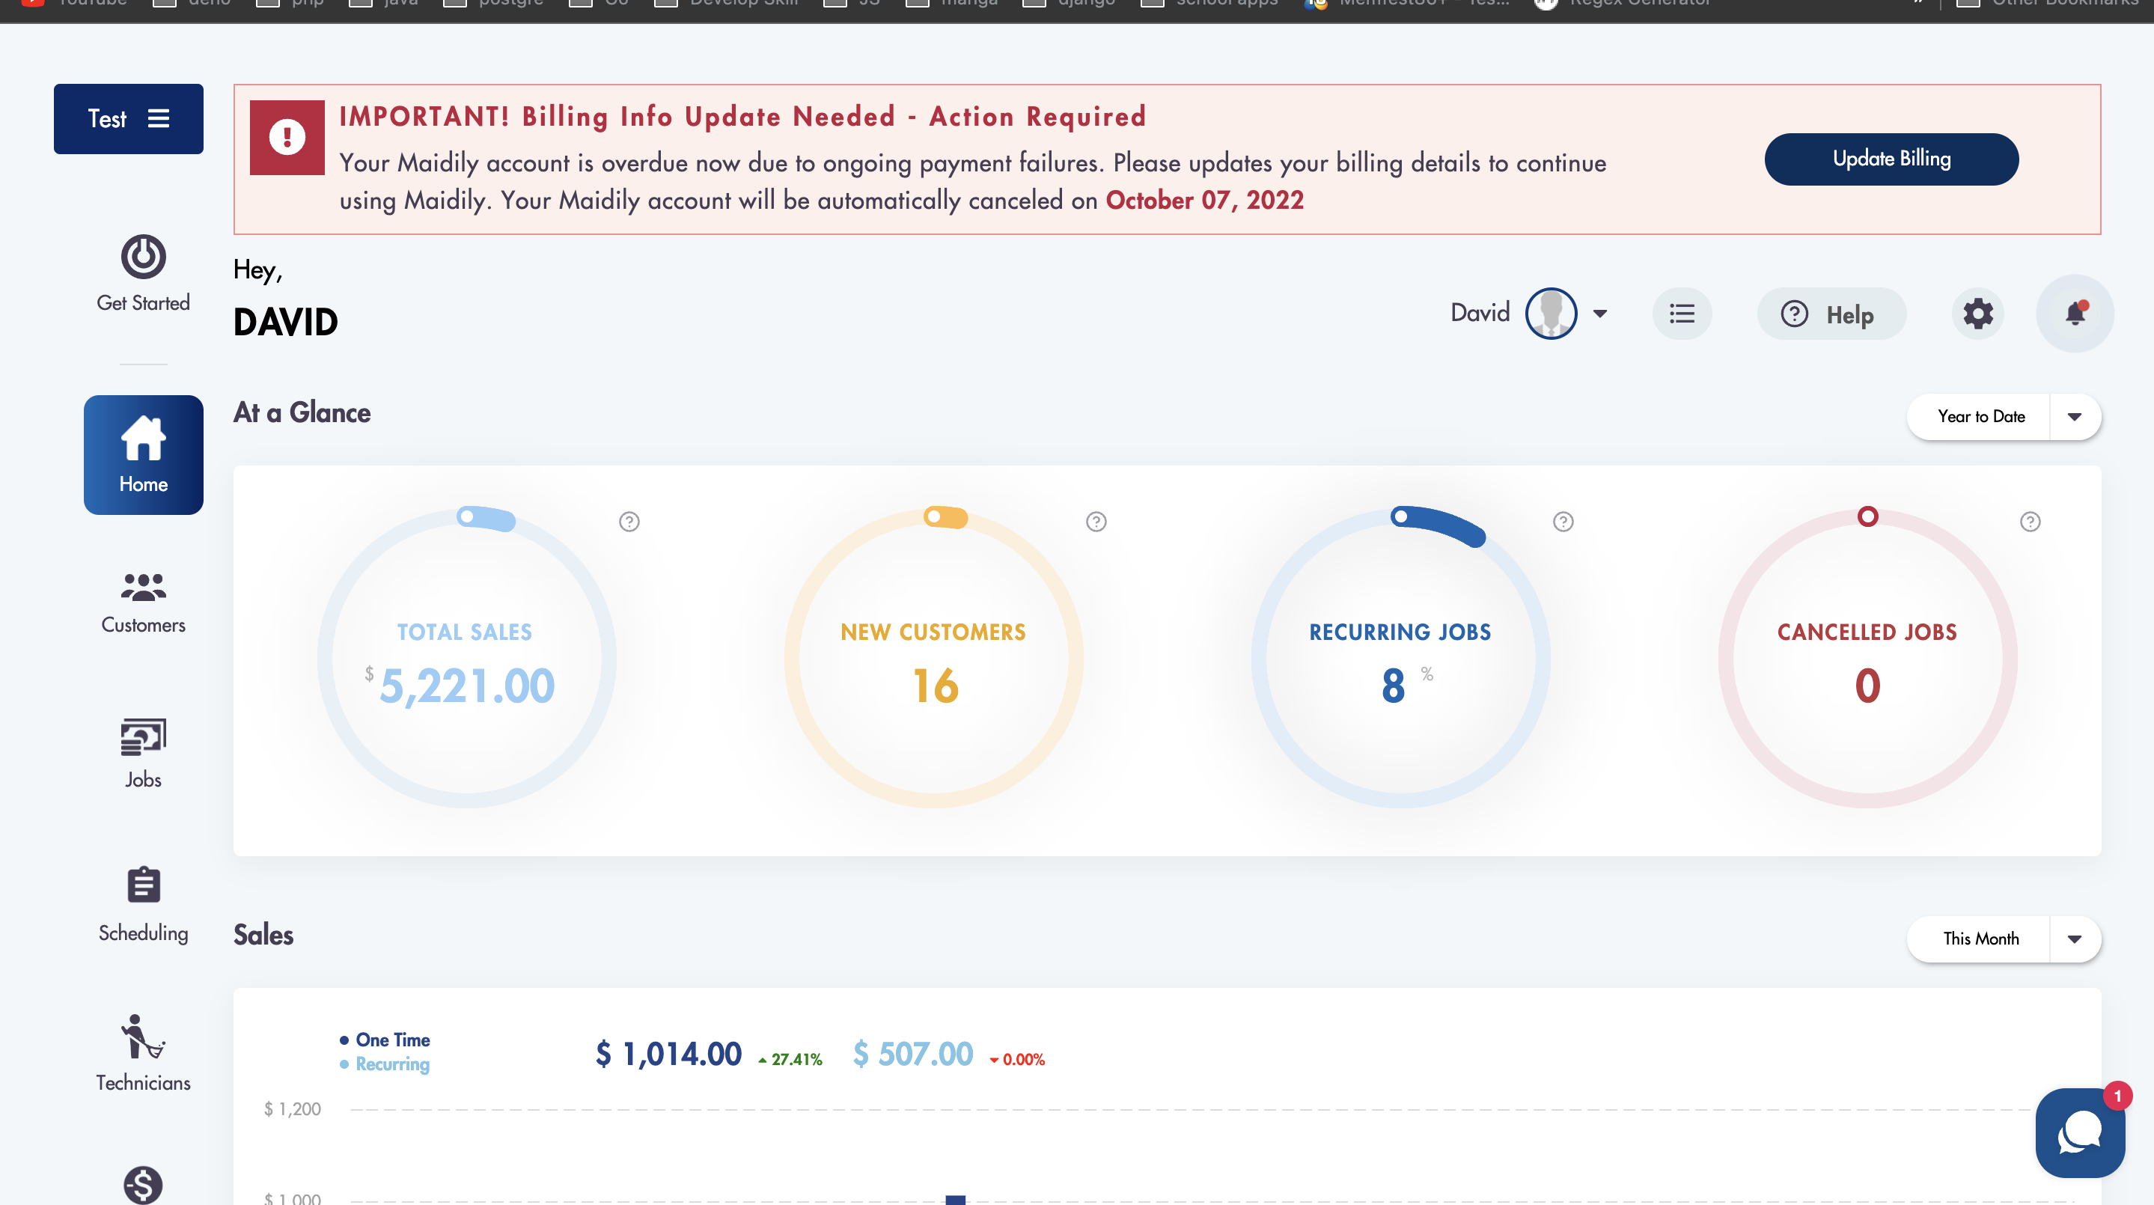Open the Jobs sidebar section
This screenshot has width=2154, height=1205.
(x=143, y=753)
